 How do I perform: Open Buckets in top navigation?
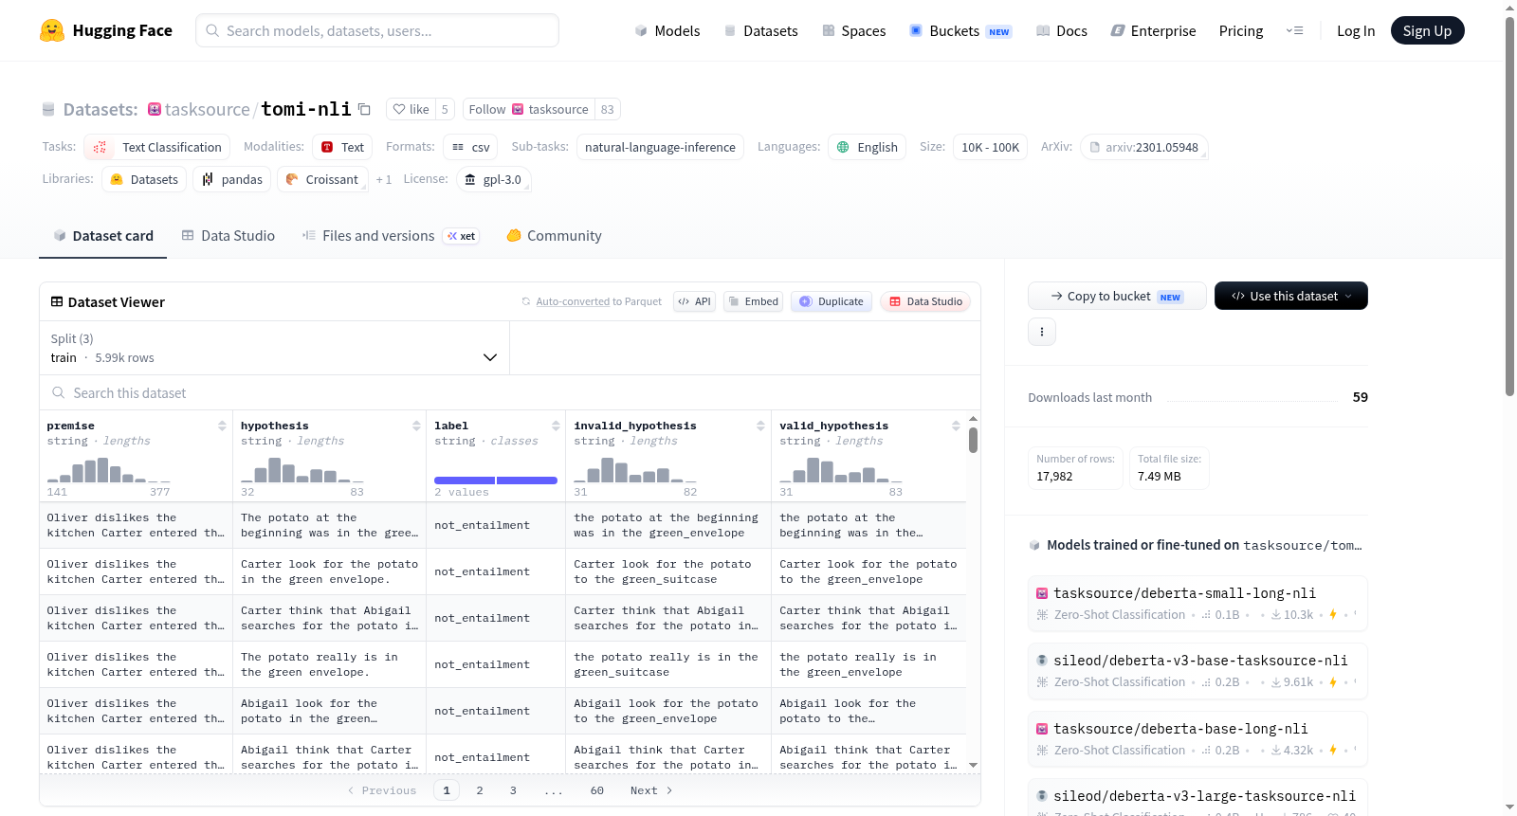(x=960, y=30)
